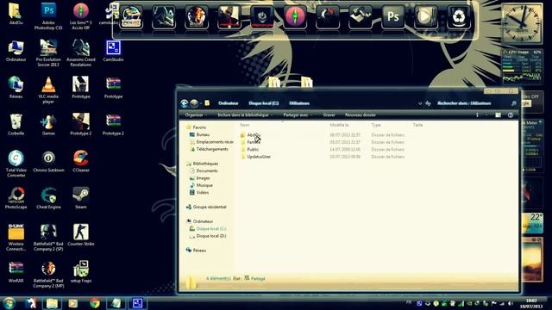Viewport: 552px width, 310px height.
Task: Click Graver in the Explorer toolbar
Action: tap(329, 115)
